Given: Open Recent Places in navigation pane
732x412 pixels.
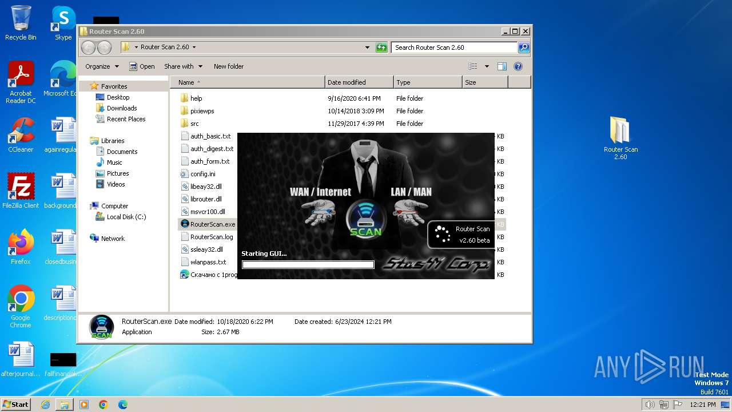Looking at the screenshot, I should click(126, 119).
